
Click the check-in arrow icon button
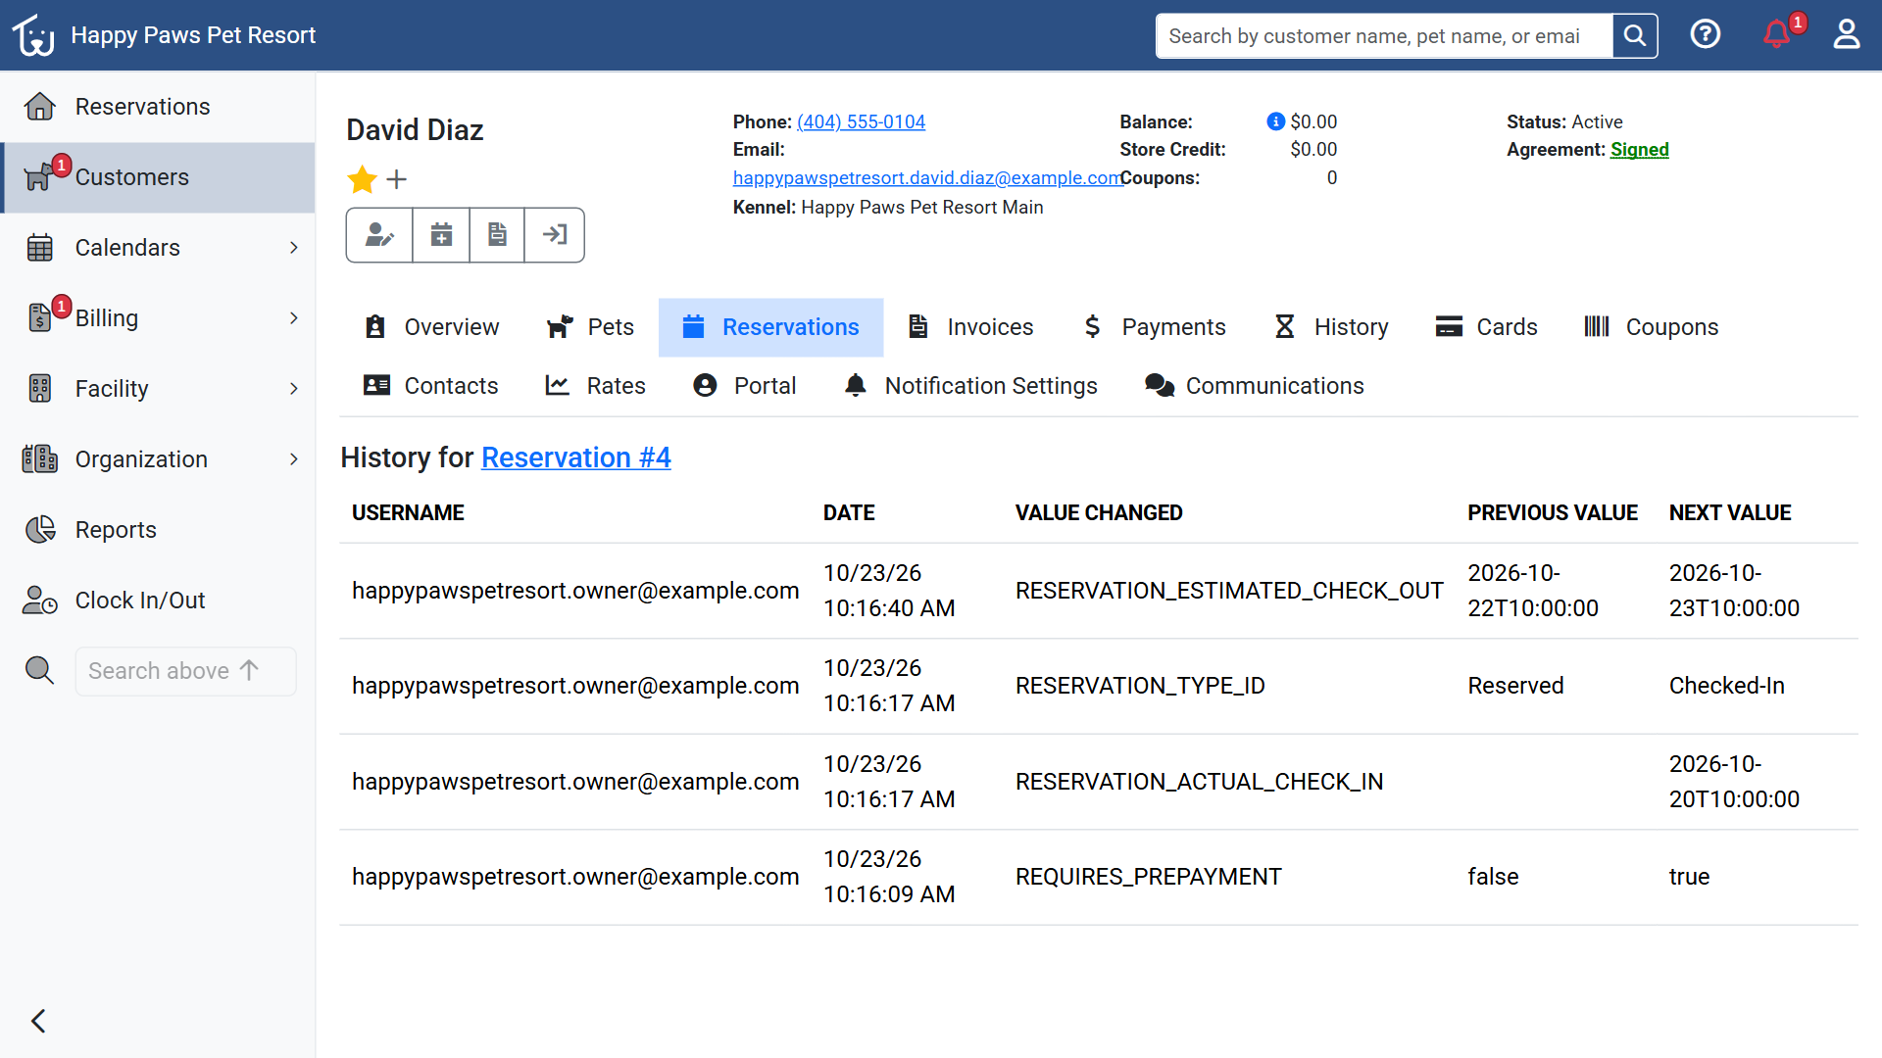555,235
